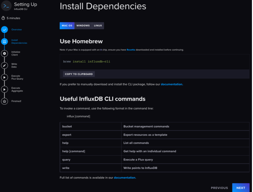253x192 pixels.
Task: Jump to Write Data step label
Action: pos(14,65)
